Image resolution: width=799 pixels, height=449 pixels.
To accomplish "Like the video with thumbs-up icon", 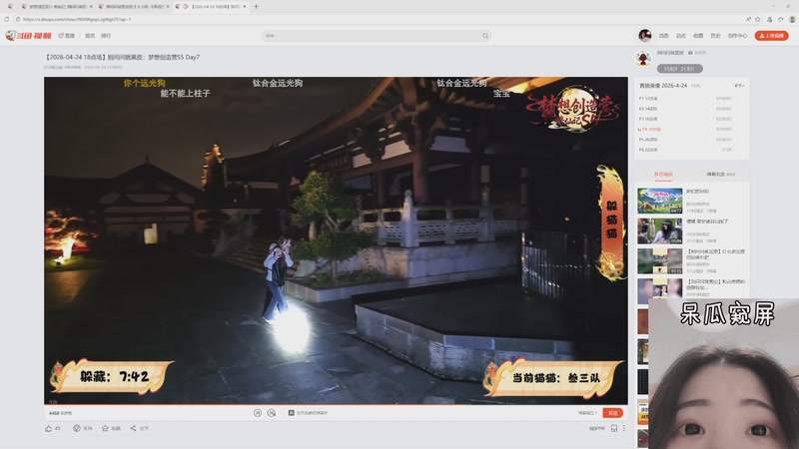I will pyautogui.click(x=48, y=428).
